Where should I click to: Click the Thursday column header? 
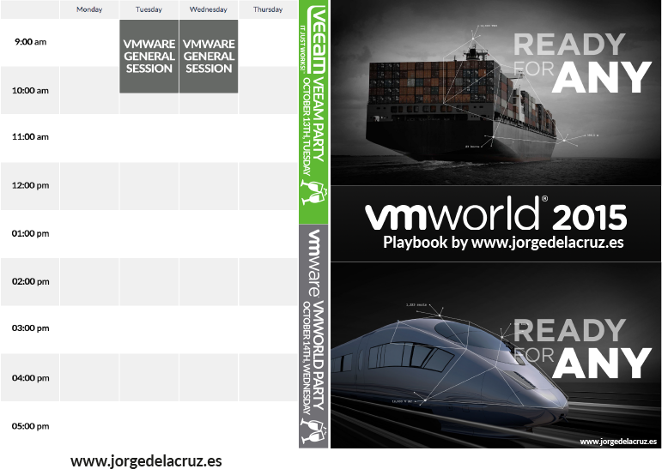tap(268, 9)
